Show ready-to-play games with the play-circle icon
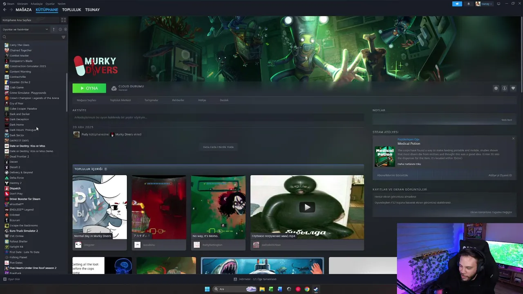 pos(65,29)
